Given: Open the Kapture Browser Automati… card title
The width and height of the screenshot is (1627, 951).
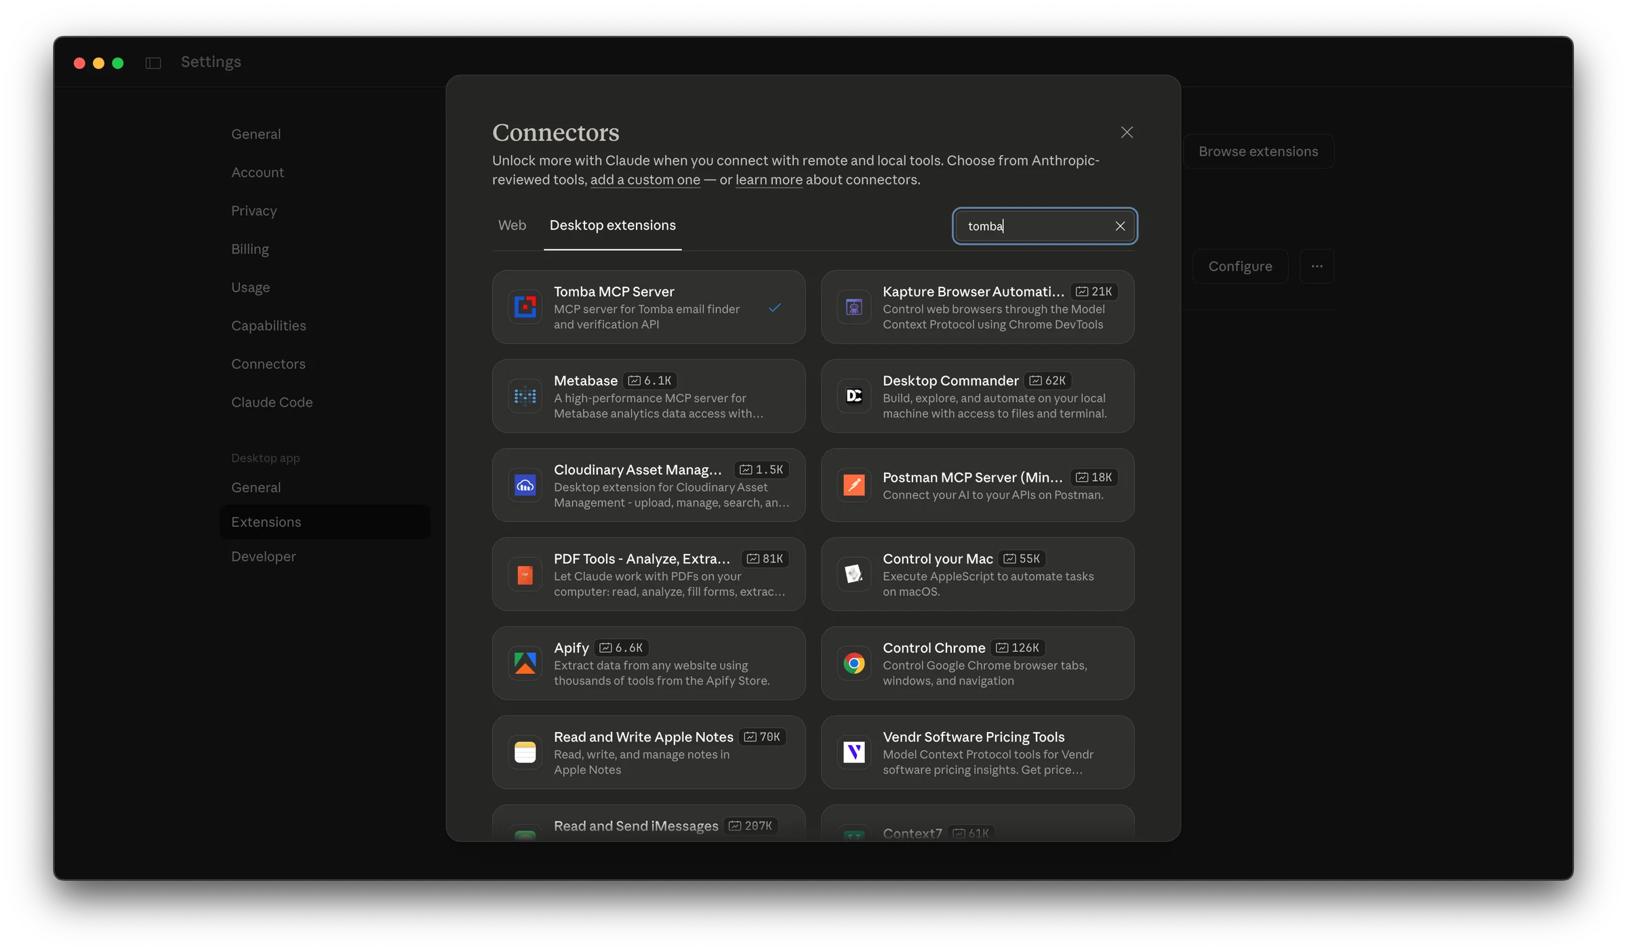Looking at the screenshot, I should (x=973, y=291).
